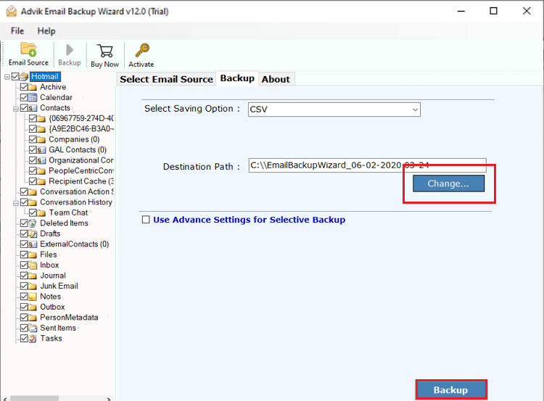544x401 pixels.
Task: Click the Backup play toolbar icon
Action: tap(70, 50)
